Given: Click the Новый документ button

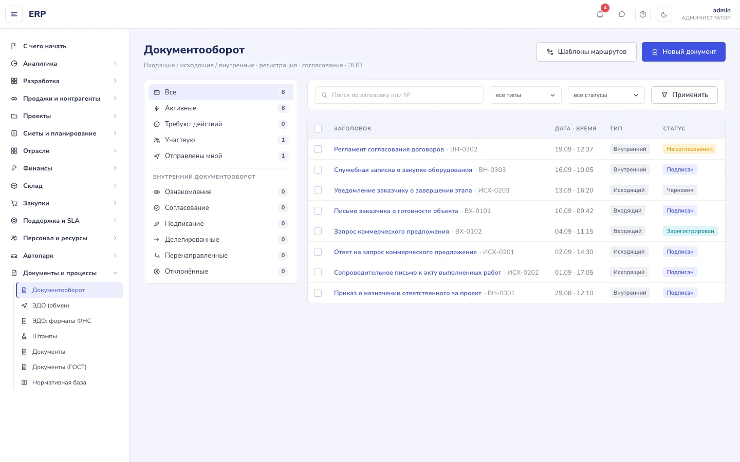Looking at the screenshot, I should click(683, 52).
